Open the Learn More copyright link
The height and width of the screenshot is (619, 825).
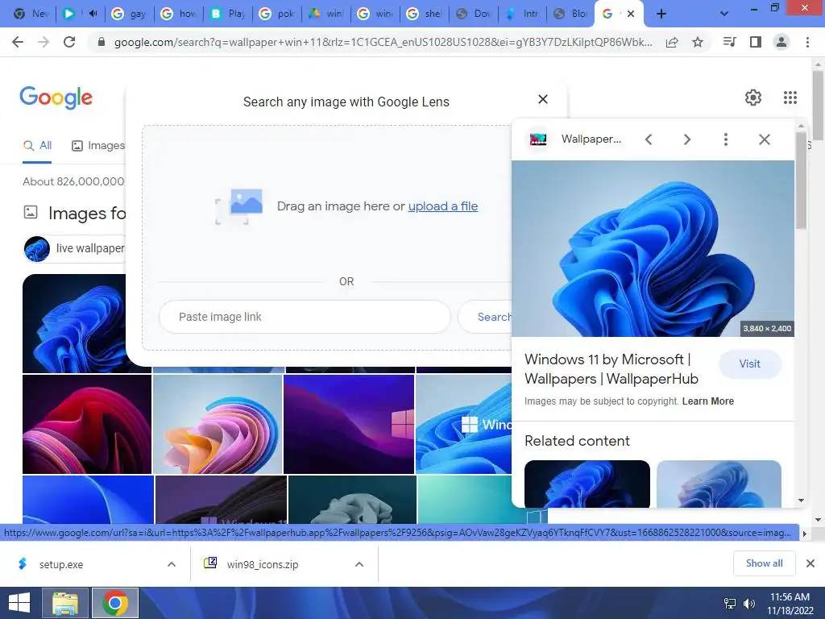click(x=707, y=401)
